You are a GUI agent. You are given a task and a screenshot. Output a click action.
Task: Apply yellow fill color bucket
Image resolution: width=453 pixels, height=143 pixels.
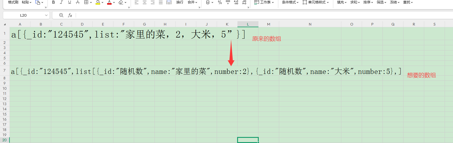pos(98,2)
